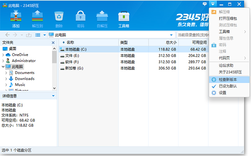The height and width of the screenshot is (156, 251).
Task: Collapse the 详细信息 details panel arrow
Action: coord(53,96)
